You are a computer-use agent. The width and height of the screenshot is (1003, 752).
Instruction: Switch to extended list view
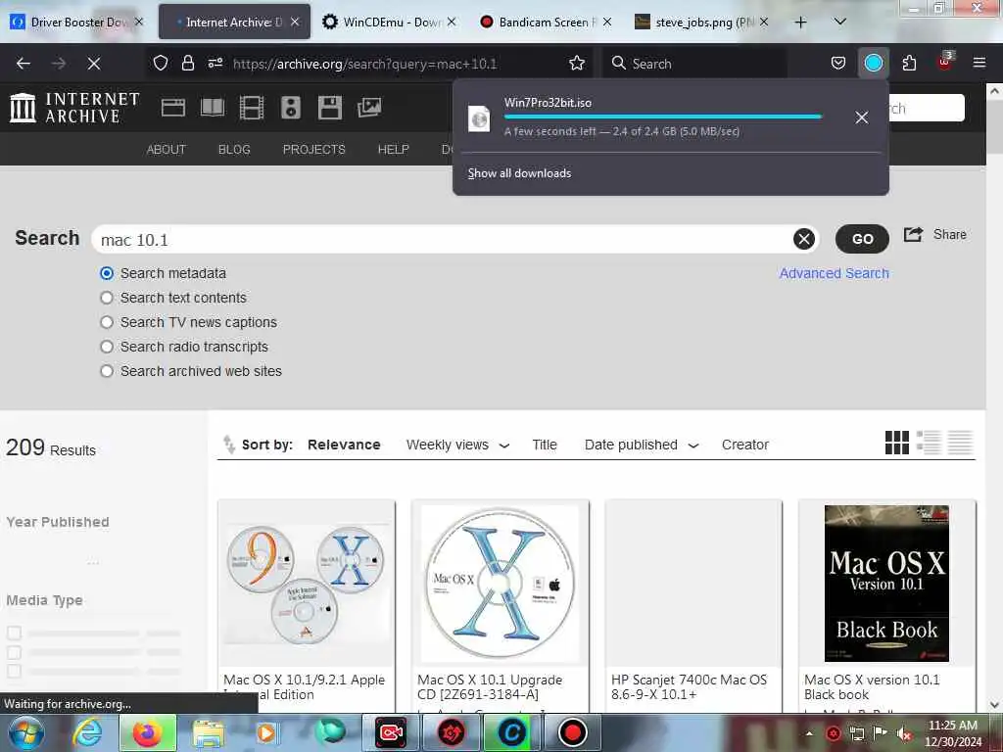click(929, 443)
